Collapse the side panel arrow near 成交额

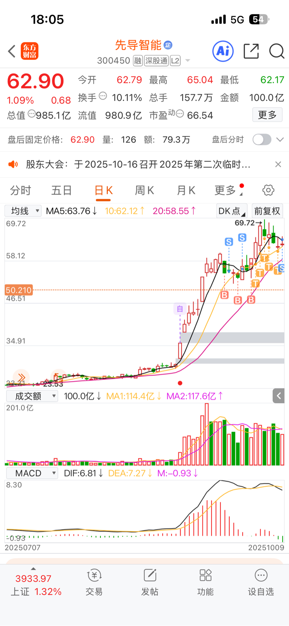[x=278, y=396]
